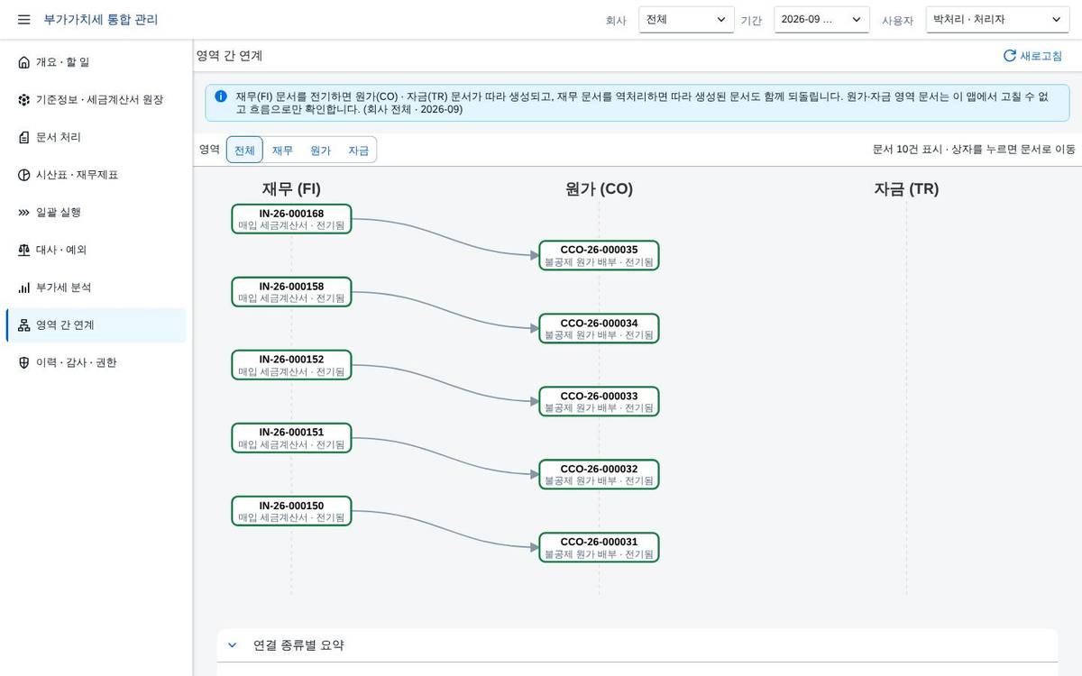Open cost document CCO-26-000032

pos(599,474)
